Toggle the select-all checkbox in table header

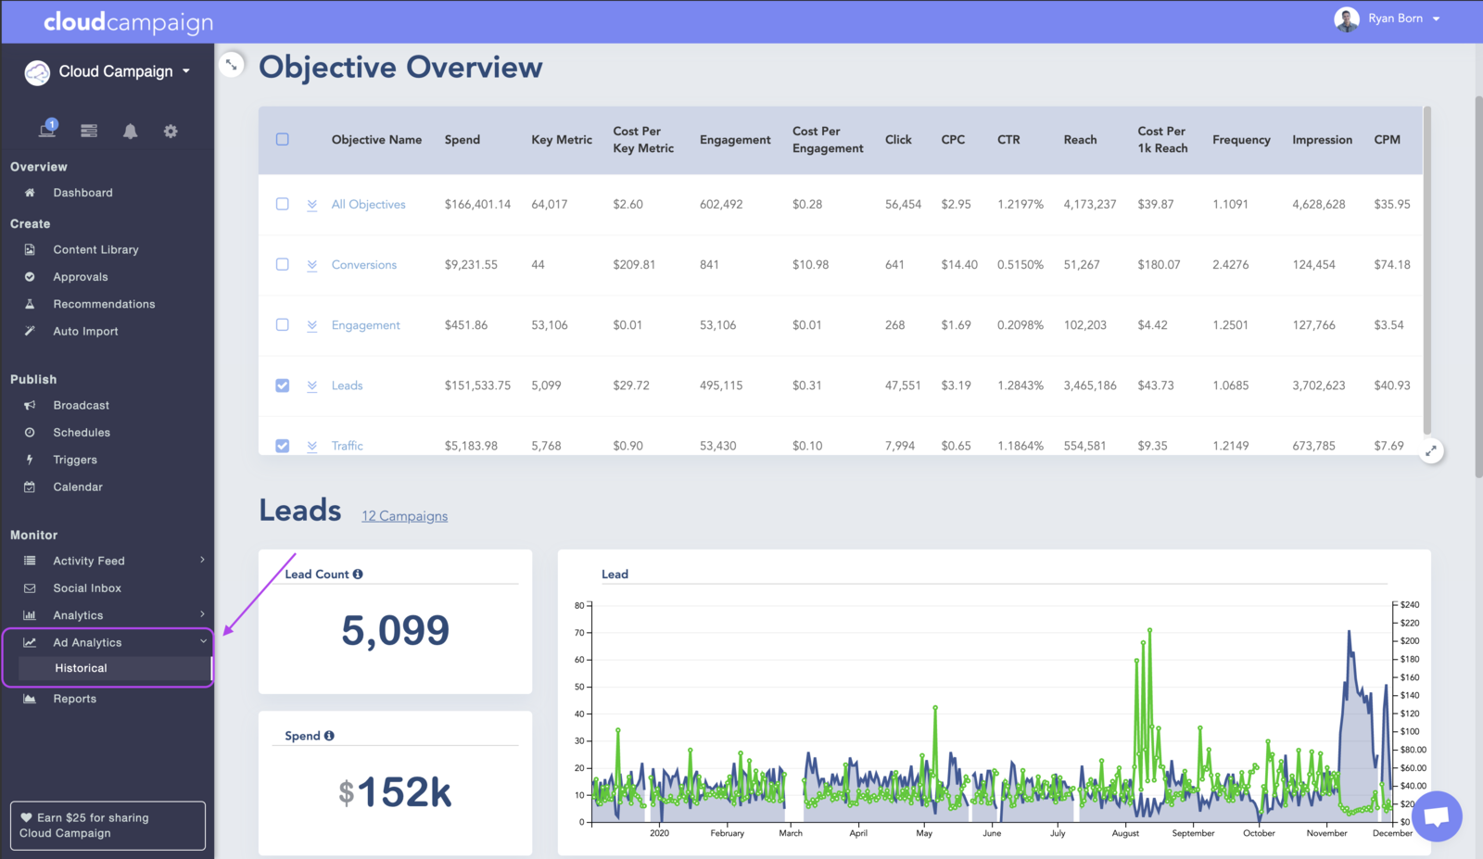[x=283, y=140]
